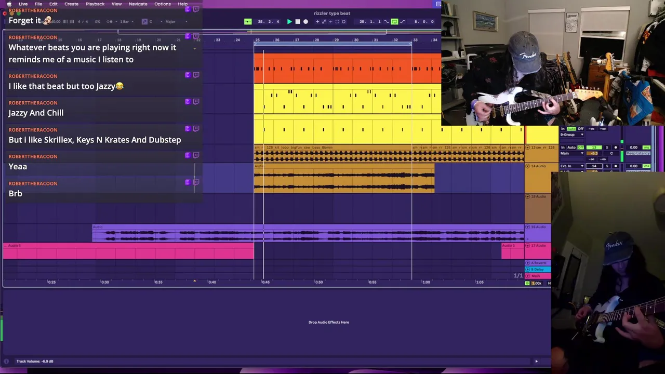Viewport: 665px width, 374px height.
Task: Select the pink Audio 5 clip
Action: click(128, 251)
